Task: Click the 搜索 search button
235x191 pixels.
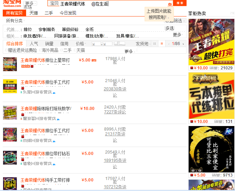Action: coord(180,3)
